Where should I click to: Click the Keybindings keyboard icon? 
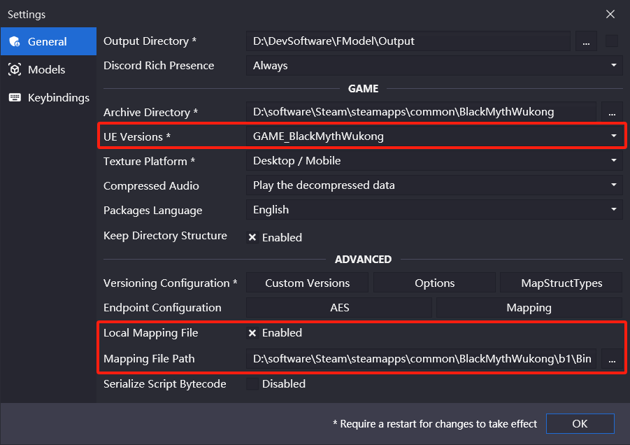pyautogui.click(x=15, y=98)
